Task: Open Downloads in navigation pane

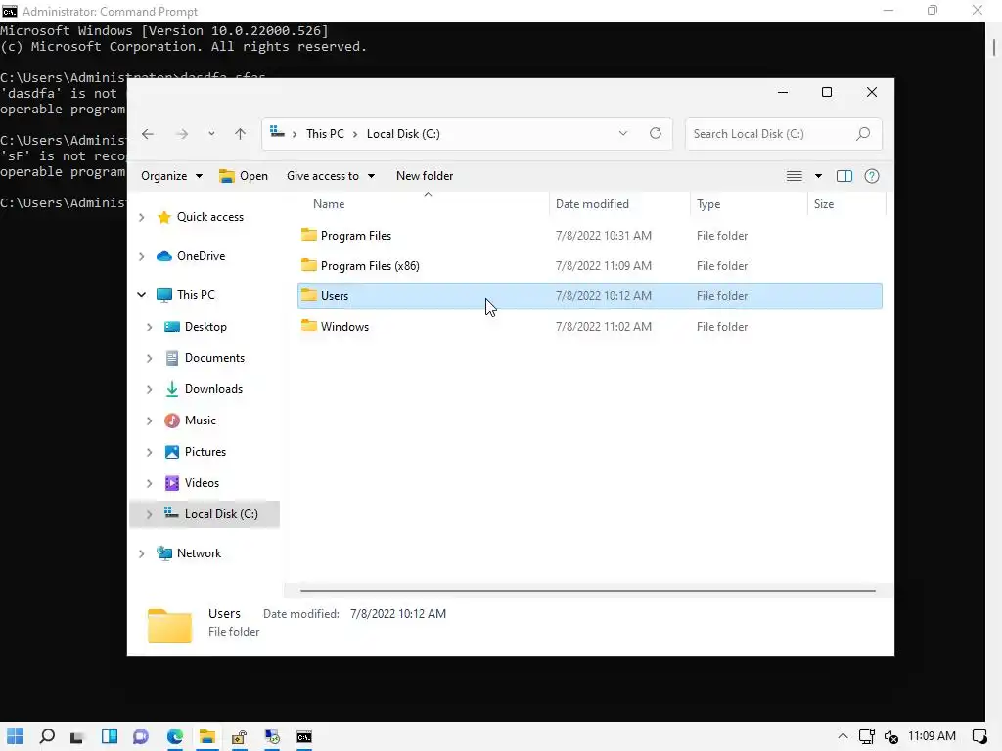Action: [x=213, y=389]
